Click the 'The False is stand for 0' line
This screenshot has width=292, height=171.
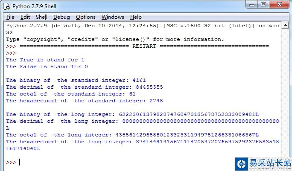(47, 67)
